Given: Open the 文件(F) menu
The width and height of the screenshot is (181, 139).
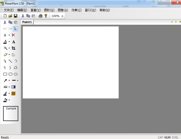Looking at the screenshot, I should pyautogui.click(x=9, y=10).
